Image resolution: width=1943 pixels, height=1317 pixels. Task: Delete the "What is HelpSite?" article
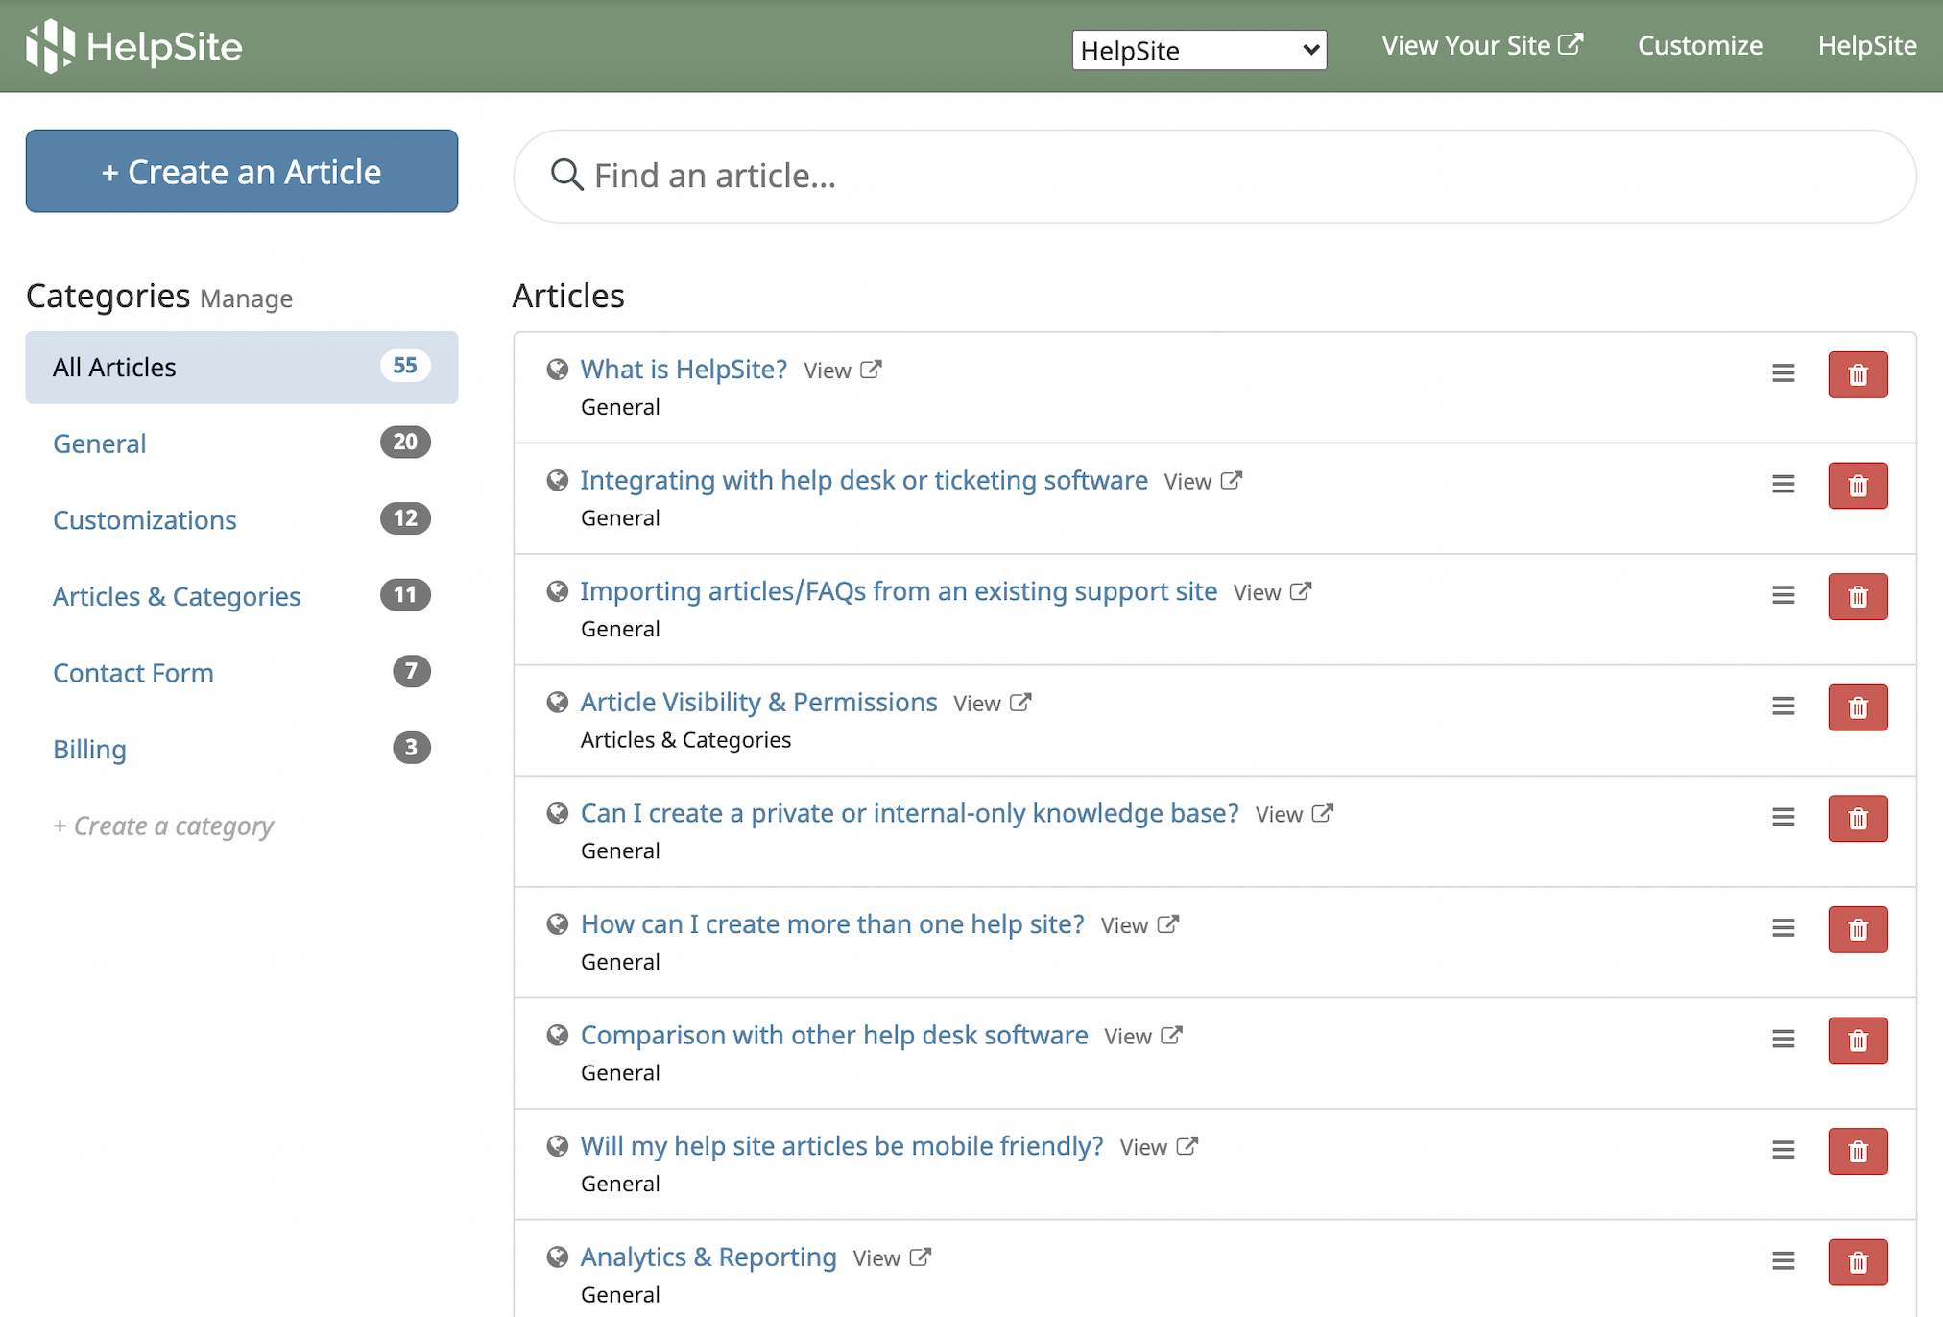coord(1858,374)
